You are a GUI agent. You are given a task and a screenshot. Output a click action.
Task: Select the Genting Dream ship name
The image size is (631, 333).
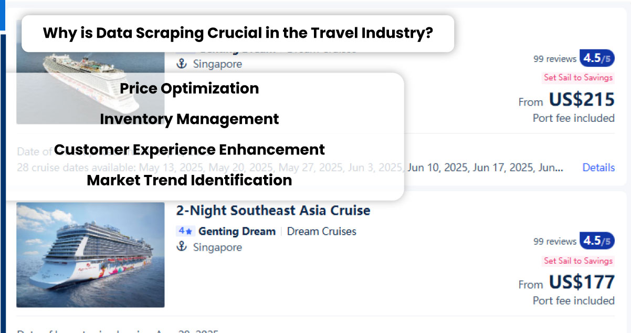(237, 231)
